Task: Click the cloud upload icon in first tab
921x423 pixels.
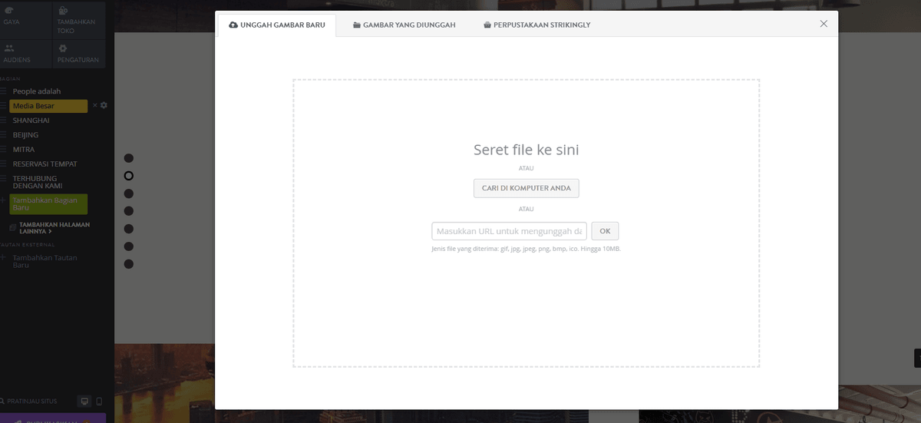Action: tap(233, 25)
